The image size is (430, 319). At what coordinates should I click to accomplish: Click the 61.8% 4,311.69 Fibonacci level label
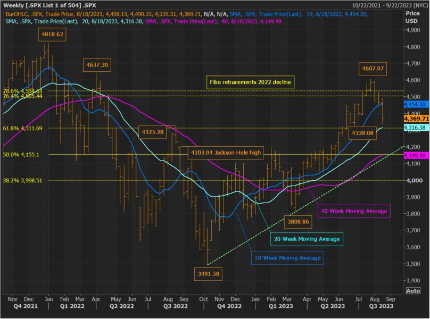[23, 128]
